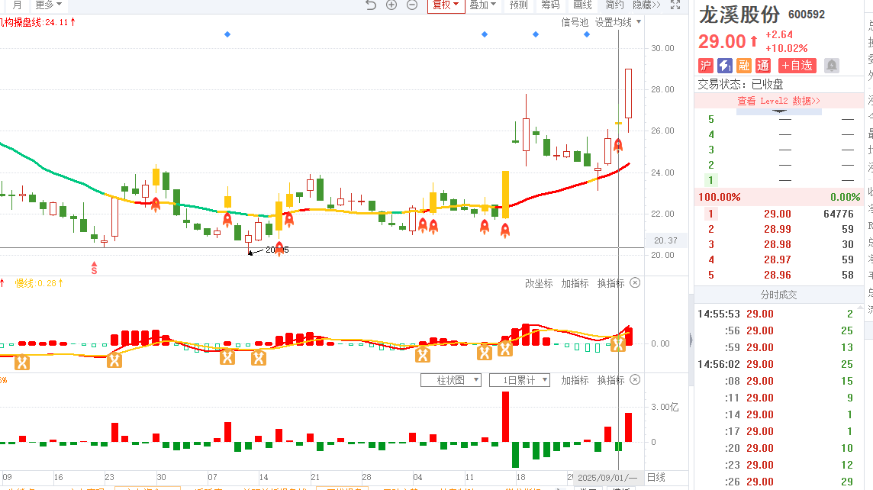Open the 柱状图 chart type dropdown
This screenshot has height=490, width=873.
(x=450, y=380)
